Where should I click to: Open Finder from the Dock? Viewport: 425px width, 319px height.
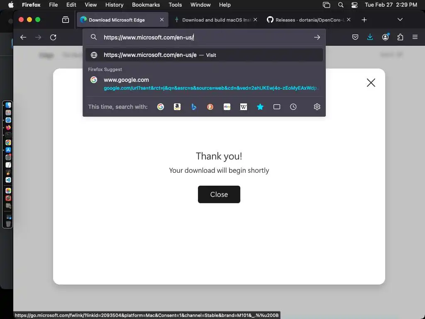[8, 105]
